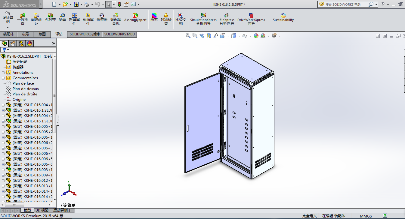The width and height of the screenshot is (405, 219).
Task: Expand the Annotations tree node
Action: (x=3, y=72)
